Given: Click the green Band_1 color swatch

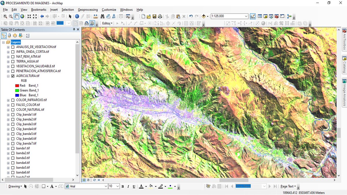Looking at the screenshot, I should [17, 90].
